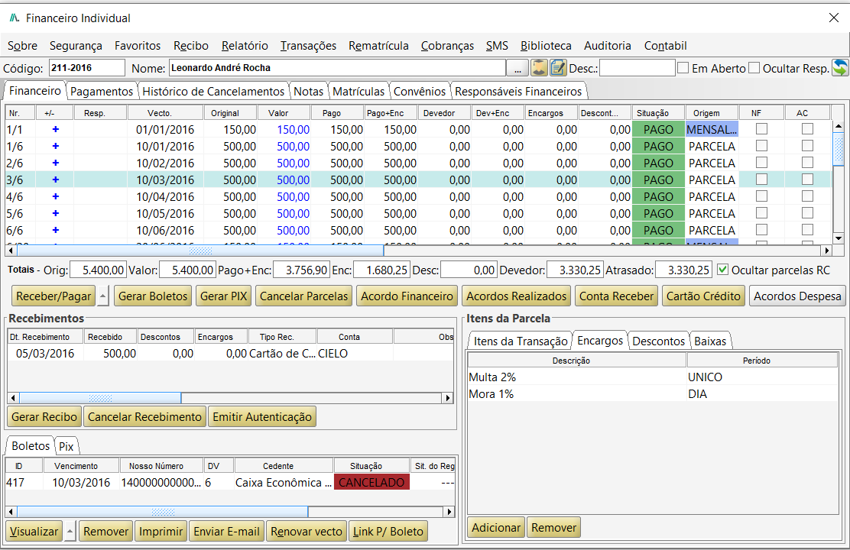Sort by the Vecto. column header
Screen dimensions: 850x550
pyautogui.click(x=165, y=113)
